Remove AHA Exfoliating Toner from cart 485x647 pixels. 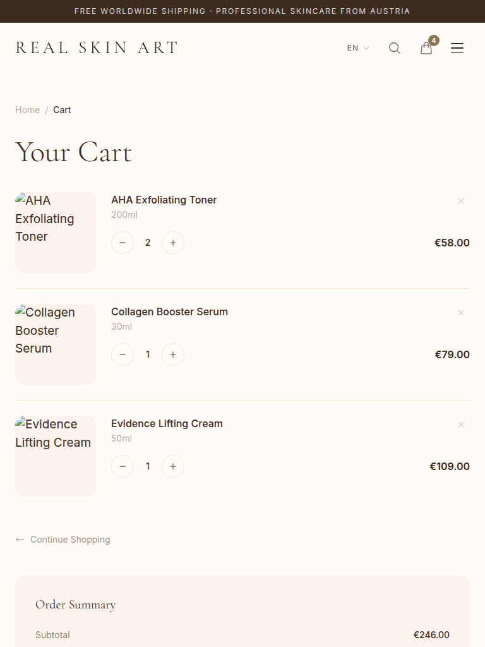(461, 201)
